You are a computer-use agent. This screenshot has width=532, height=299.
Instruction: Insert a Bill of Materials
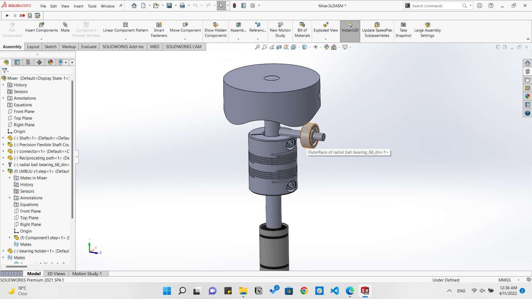click(x=302, y=30)
